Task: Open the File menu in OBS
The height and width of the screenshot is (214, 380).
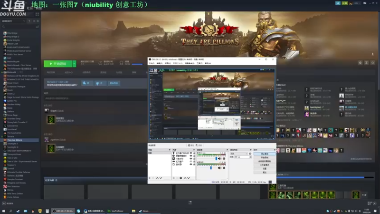Action: [152, 63]
